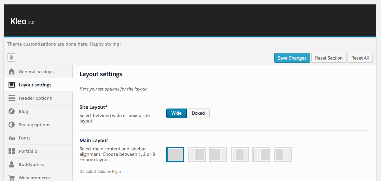
Task: Click the Reset Section button
Action: tap(329, 58)
